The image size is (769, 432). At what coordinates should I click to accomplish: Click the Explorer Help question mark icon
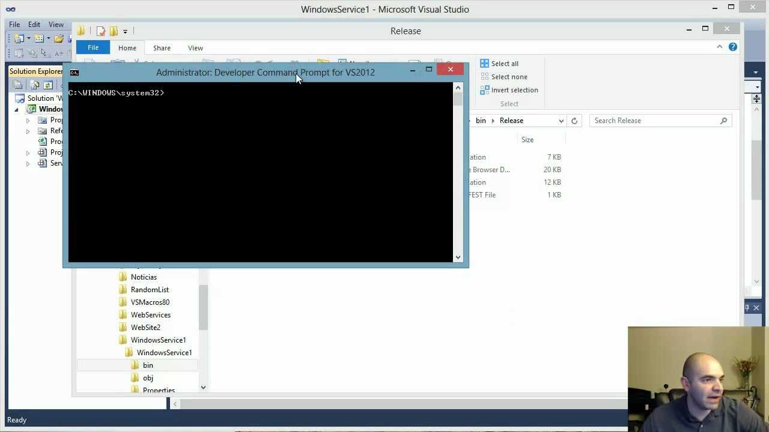733,47
